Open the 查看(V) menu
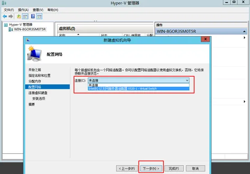 (x=38, y=10)
